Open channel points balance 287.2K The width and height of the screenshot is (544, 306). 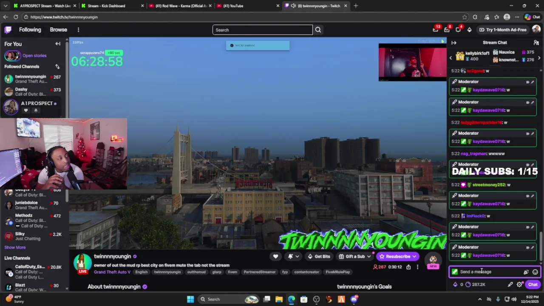(475, 285)
